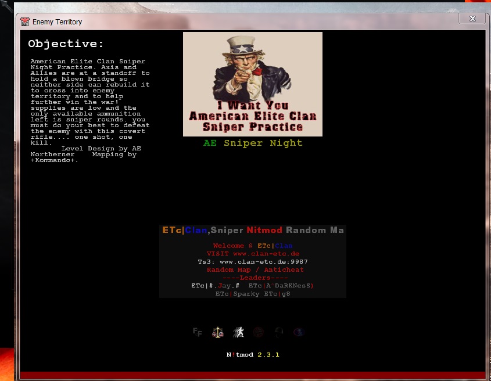Click the VISIT www.clan-etc.de link text

253,254
